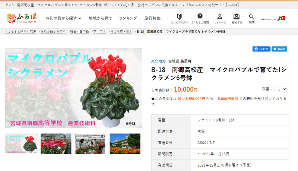This screenshot has height=171, width=298.
Task: Click the 常温 delivery method cell
Action: (240, 132)
